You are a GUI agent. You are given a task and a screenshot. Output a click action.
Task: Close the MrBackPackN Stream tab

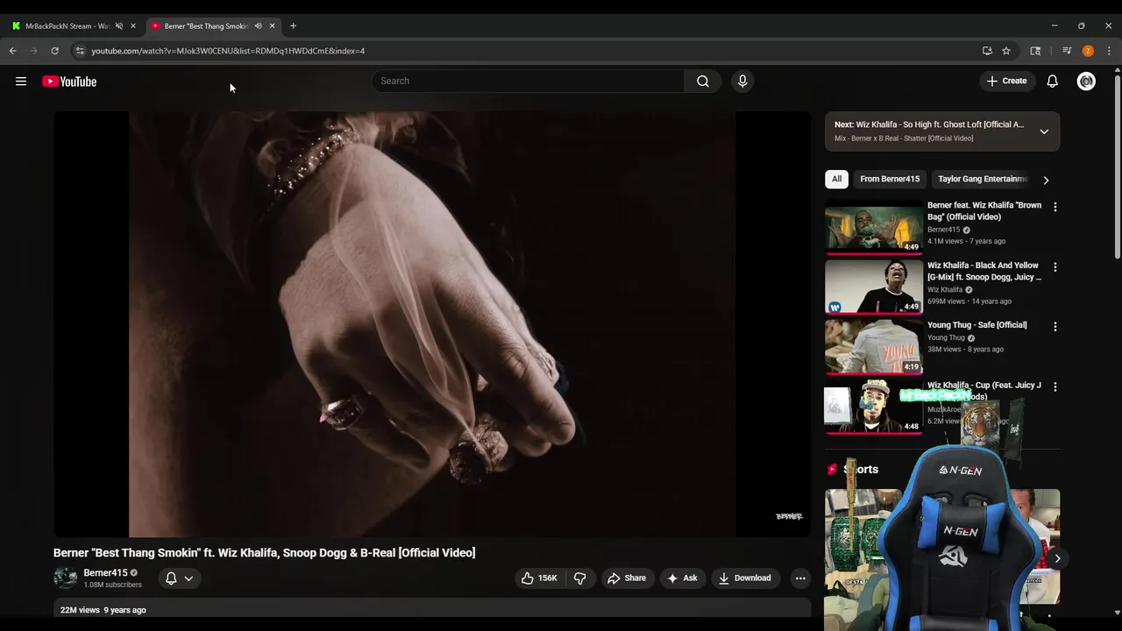click(133, 26)
